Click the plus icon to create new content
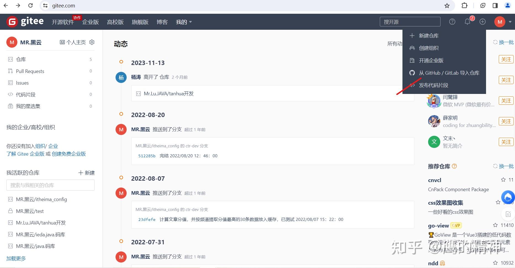The width and height of the screenshot is (515, 268). click(482, 21)
